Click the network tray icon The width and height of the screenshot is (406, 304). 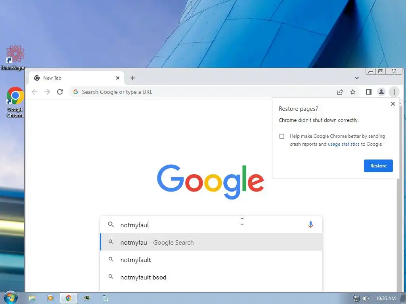[356, 298]
